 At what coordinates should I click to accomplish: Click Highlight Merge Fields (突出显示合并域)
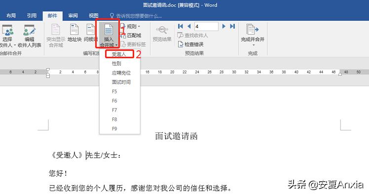(56, 36)
